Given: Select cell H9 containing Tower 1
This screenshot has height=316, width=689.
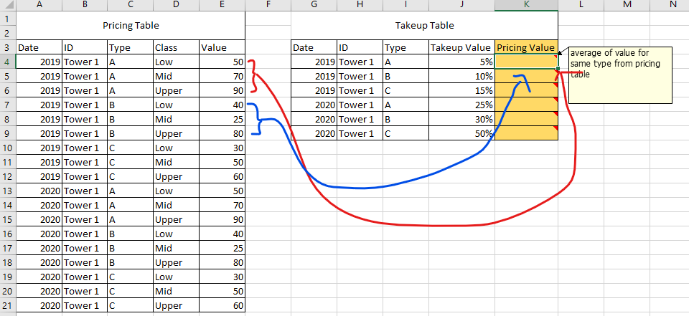Looking at the screenshot, I should 360,133.
